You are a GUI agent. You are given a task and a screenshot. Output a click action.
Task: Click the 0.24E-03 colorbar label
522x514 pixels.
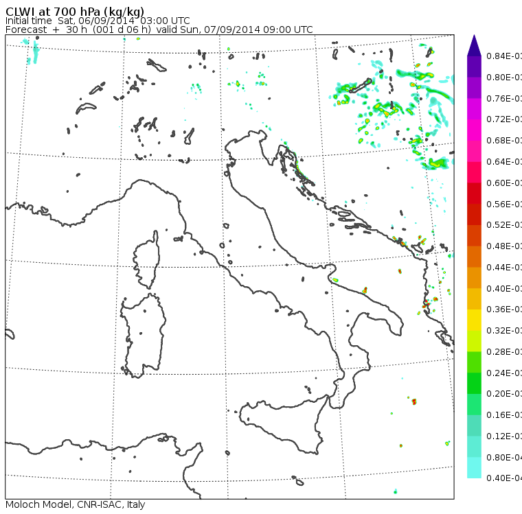pos(504,373)
